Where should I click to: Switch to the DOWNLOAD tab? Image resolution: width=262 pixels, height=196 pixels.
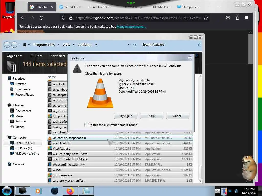tap(162, 7)
